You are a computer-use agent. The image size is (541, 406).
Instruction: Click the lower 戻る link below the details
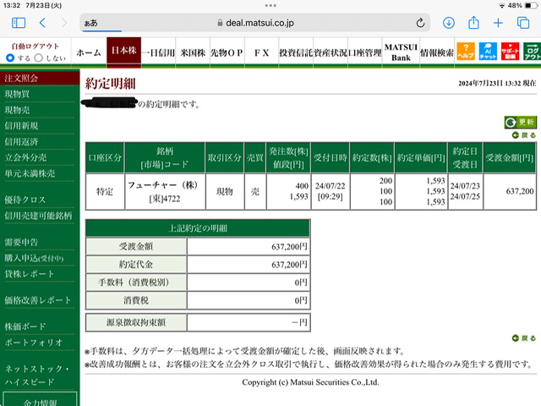524,338
